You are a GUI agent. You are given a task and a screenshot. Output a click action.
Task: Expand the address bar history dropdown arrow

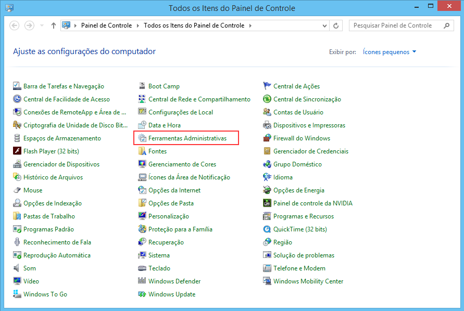pyautogui.click(x=324, y=25)
